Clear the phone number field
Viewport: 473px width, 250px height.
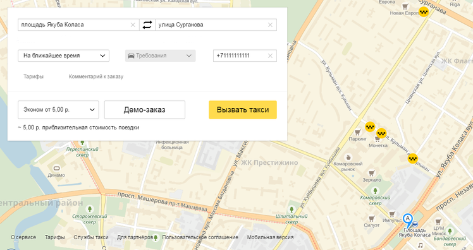[x=270, y=56]
